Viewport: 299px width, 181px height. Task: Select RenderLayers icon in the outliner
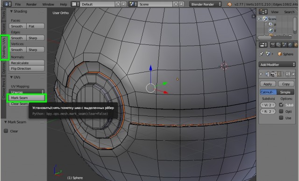[x=271, y=24]
